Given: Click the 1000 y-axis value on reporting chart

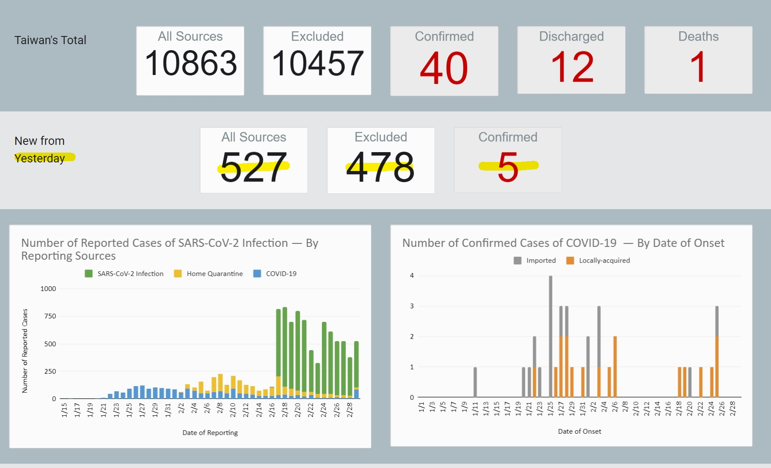Looking at the screenshot, I should point(48,289).
